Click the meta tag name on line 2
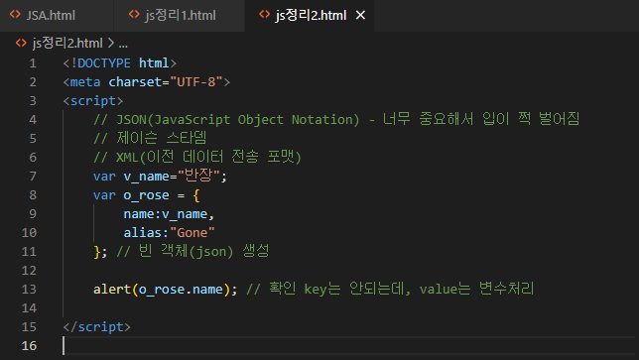The height and width of the screenshot is (360, 639). 85,82
